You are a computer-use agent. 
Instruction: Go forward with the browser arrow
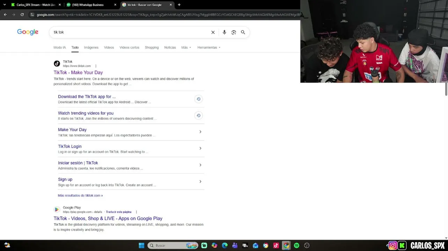(x=14, y=15)
